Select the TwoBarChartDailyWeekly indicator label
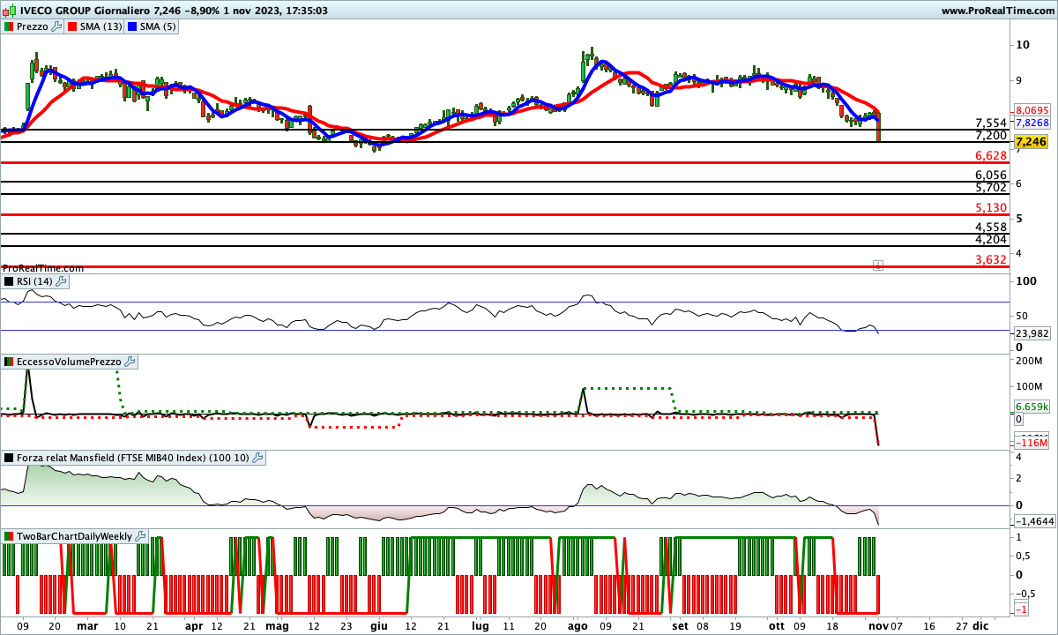 (x=75, y=536)
